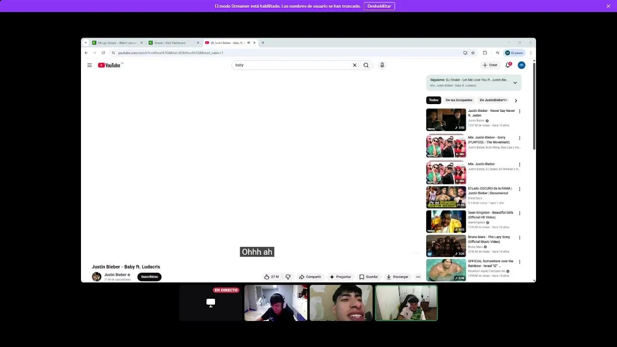617x347 pixels.
Task: Close the Kick Dashboard tab
Action: coord(198,42)
